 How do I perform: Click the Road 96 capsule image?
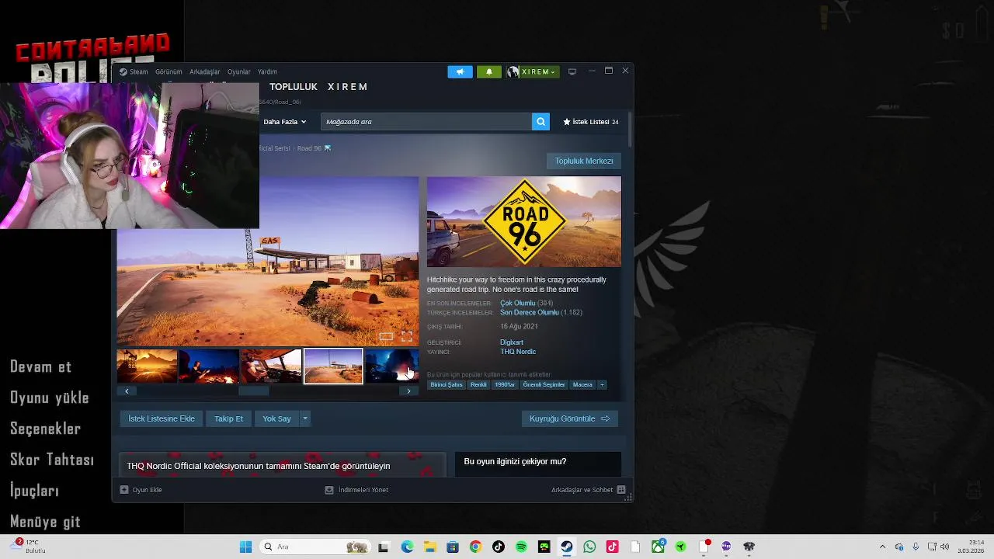[x=524, y=222]
